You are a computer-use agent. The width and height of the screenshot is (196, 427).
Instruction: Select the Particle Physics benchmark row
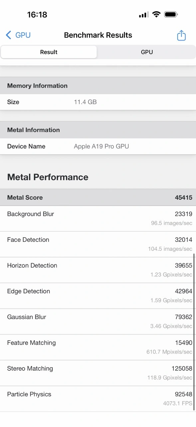pos(98,398)
